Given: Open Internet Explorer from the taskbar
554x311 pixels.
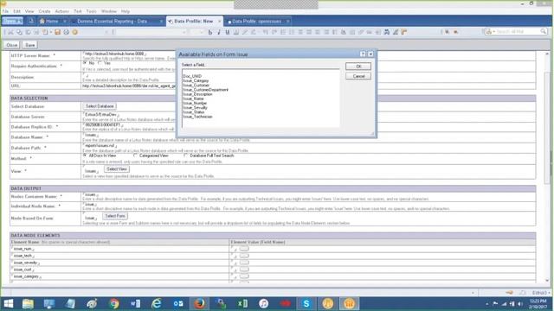Looking at the screenshot, I should coord(157,303).
